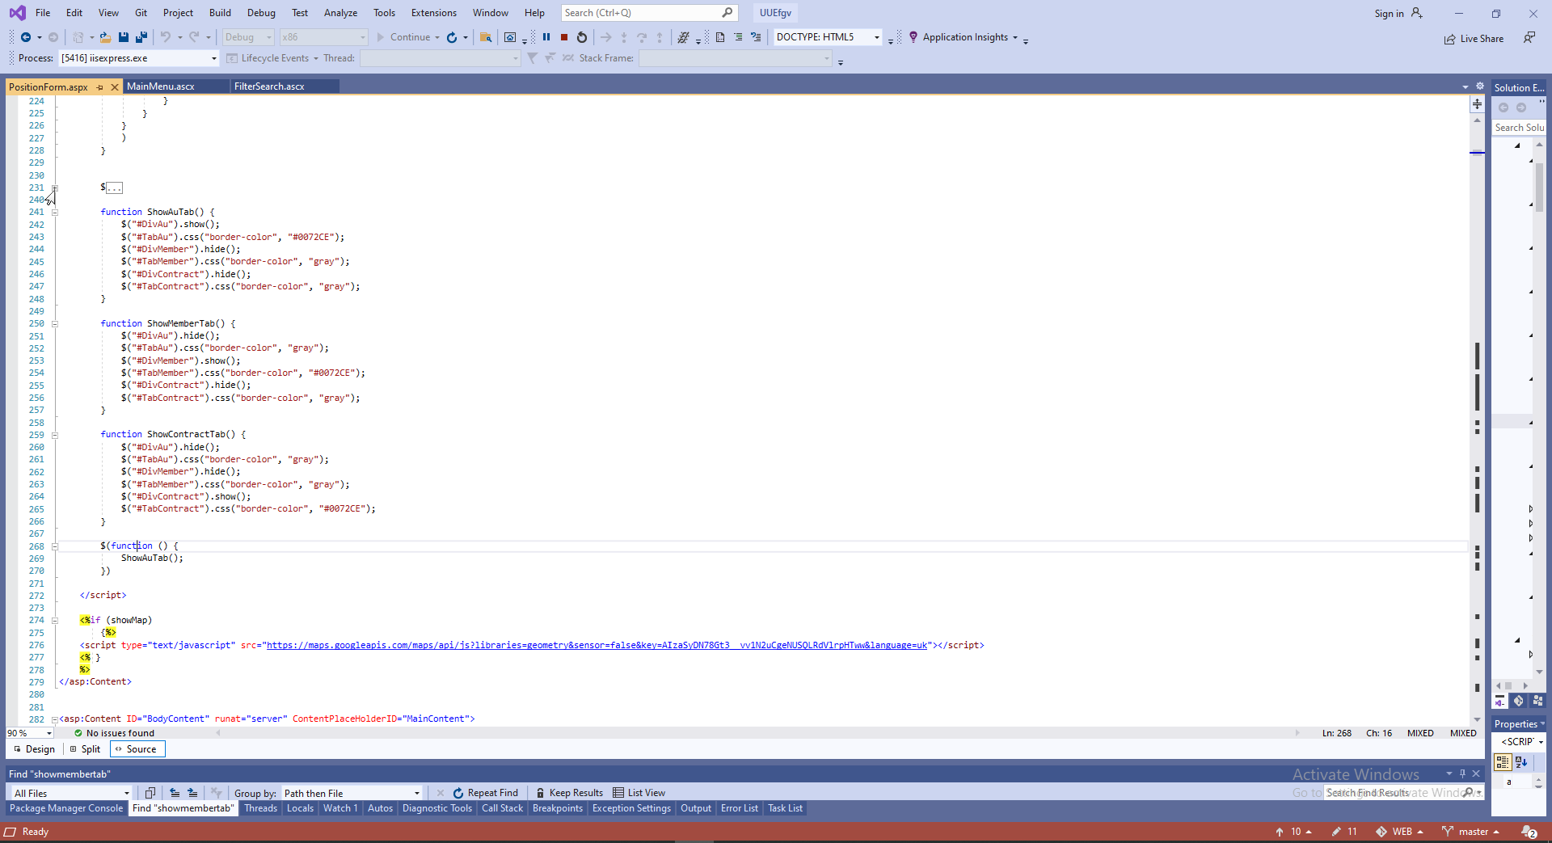The height and width of the screenshot is (843, 1552).
Task: Open the Debug menu
Action: pos(261,13)
